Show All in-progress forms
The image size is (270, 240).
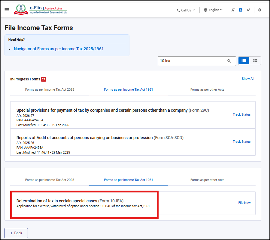pyautogui.click(x=248, y=79)
